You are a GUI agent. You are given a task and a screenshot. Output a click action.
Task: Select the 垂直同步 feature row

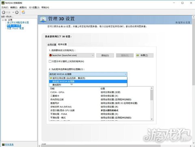pos(100,103)
